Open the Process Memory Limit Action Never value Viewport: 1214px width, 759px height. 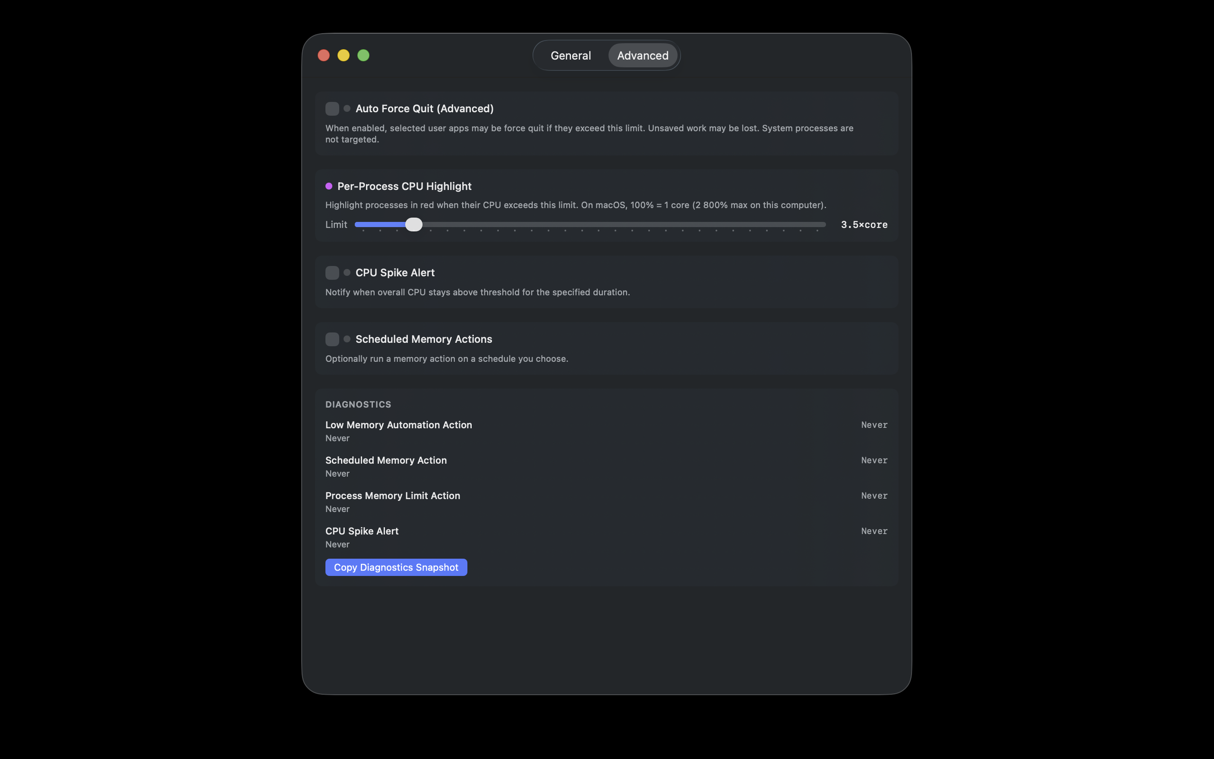[x=873, y=495]
